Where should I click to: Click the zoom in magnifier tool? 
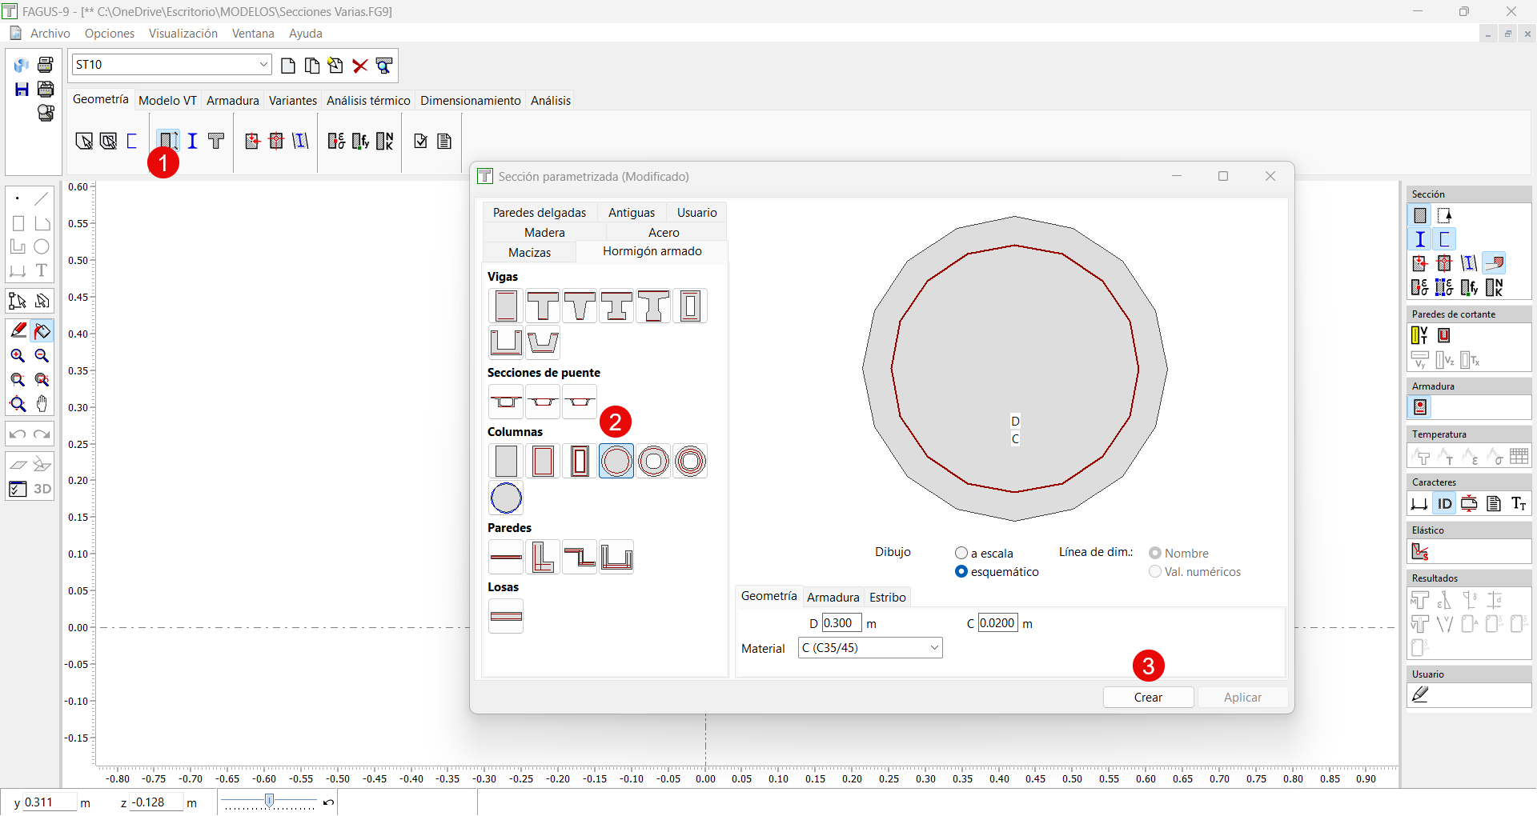[18, 356]
